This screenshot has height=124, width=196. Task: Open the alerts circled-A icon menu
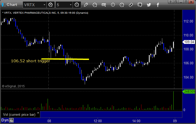pos(122,5)
